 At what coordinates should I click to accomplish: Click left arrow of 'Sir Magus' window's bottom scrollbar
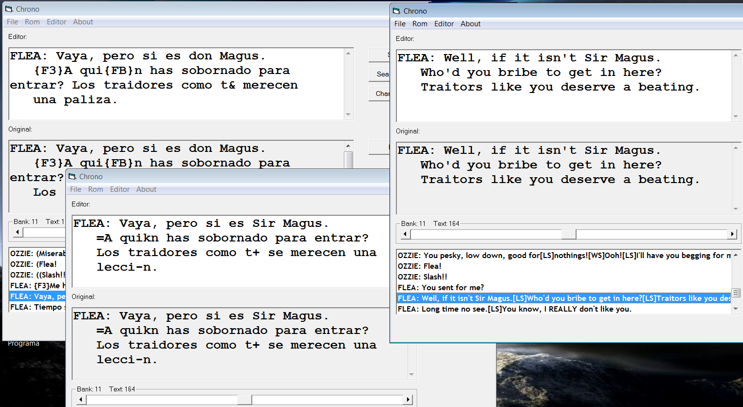[81, 400]
